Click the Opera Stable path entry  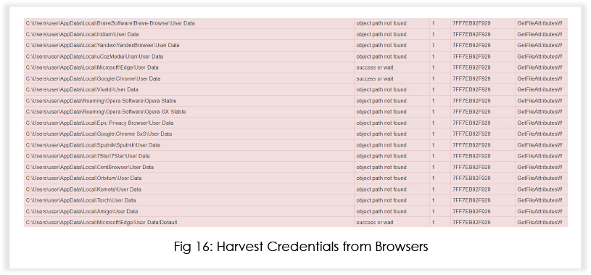(x=101, y=101)
